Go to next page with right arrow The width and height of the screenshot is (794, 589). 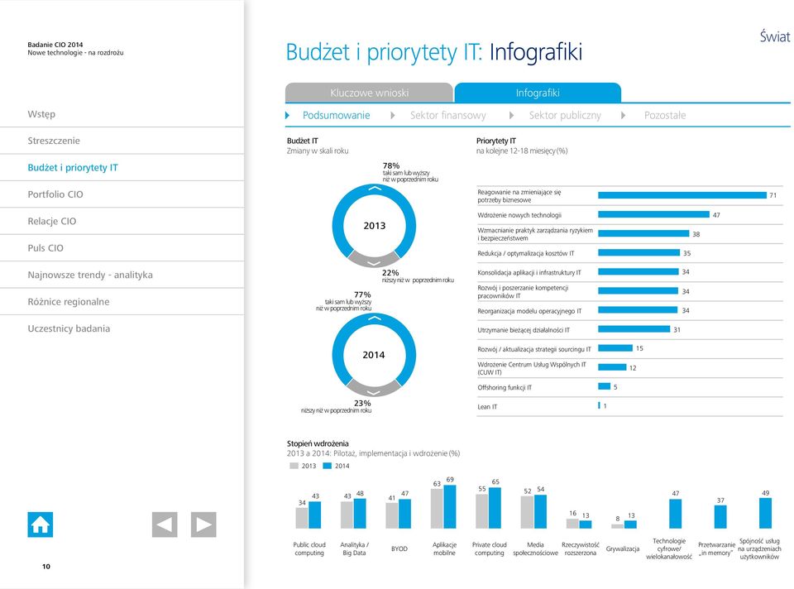203,524
